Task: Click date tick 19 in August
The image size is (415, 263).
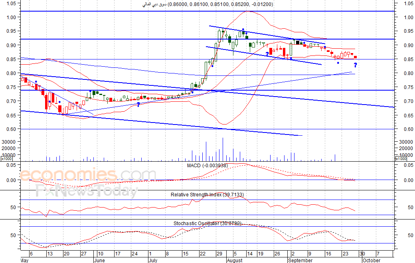Action: tap(261, 254)
